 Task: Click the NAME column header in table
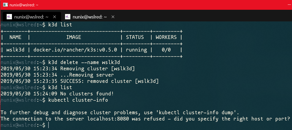point(15,37)
